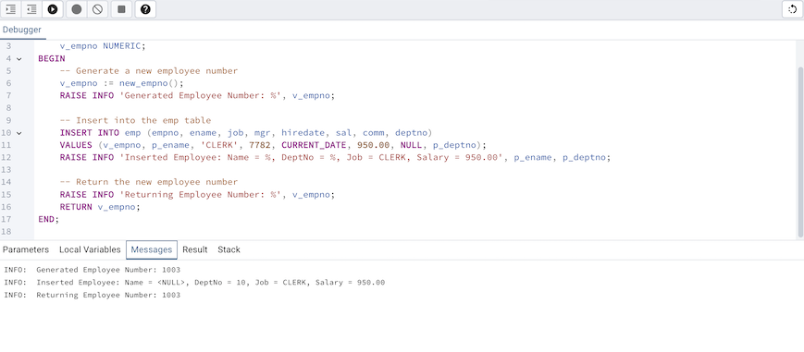This screenshot has height=352, width=804.
Task: Click line number 6 in the gutter
Action: pos(8,83)
